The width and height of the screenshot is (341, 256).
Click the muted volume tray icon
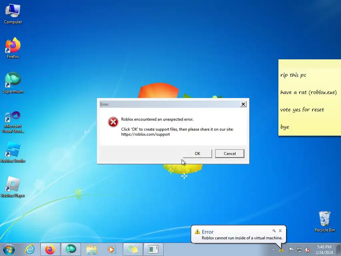(x=307, y=250)
